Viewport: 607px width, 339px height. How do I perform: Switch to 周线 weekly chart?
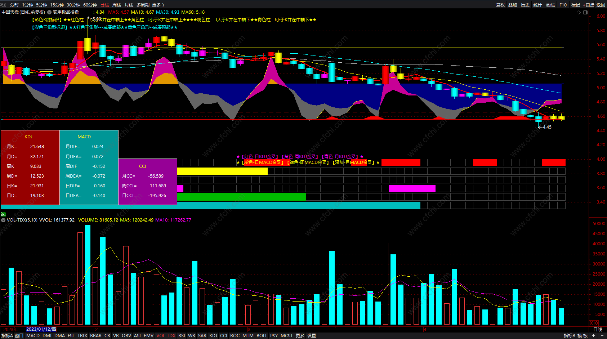point(117,5)
